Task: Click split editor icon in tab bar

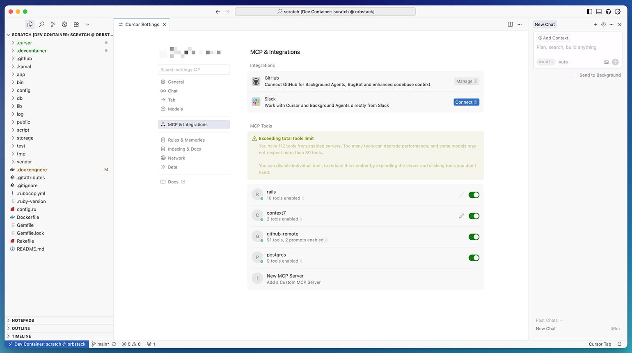Action: [510, 25]
